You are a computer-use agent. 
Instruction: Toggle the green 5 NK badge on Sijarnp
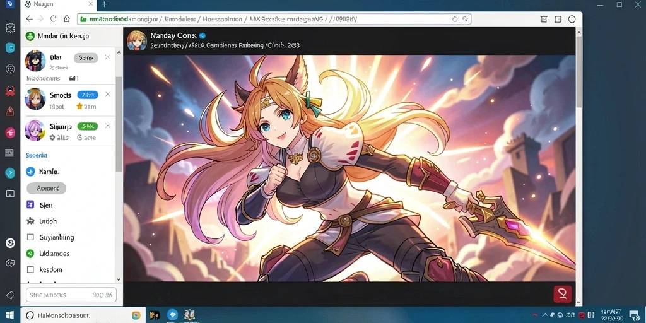[87, 126]
